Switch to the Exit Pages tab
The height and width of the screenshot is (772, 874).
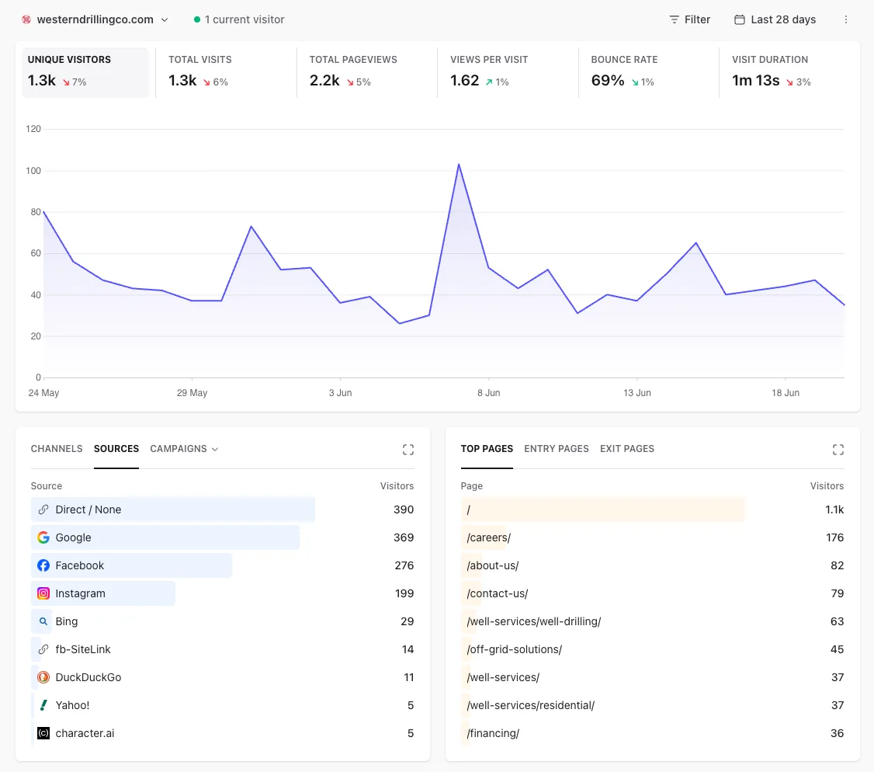627,448
